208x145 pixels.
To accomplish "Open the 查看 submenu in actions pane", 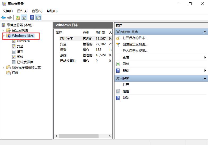I will point(205,57).
